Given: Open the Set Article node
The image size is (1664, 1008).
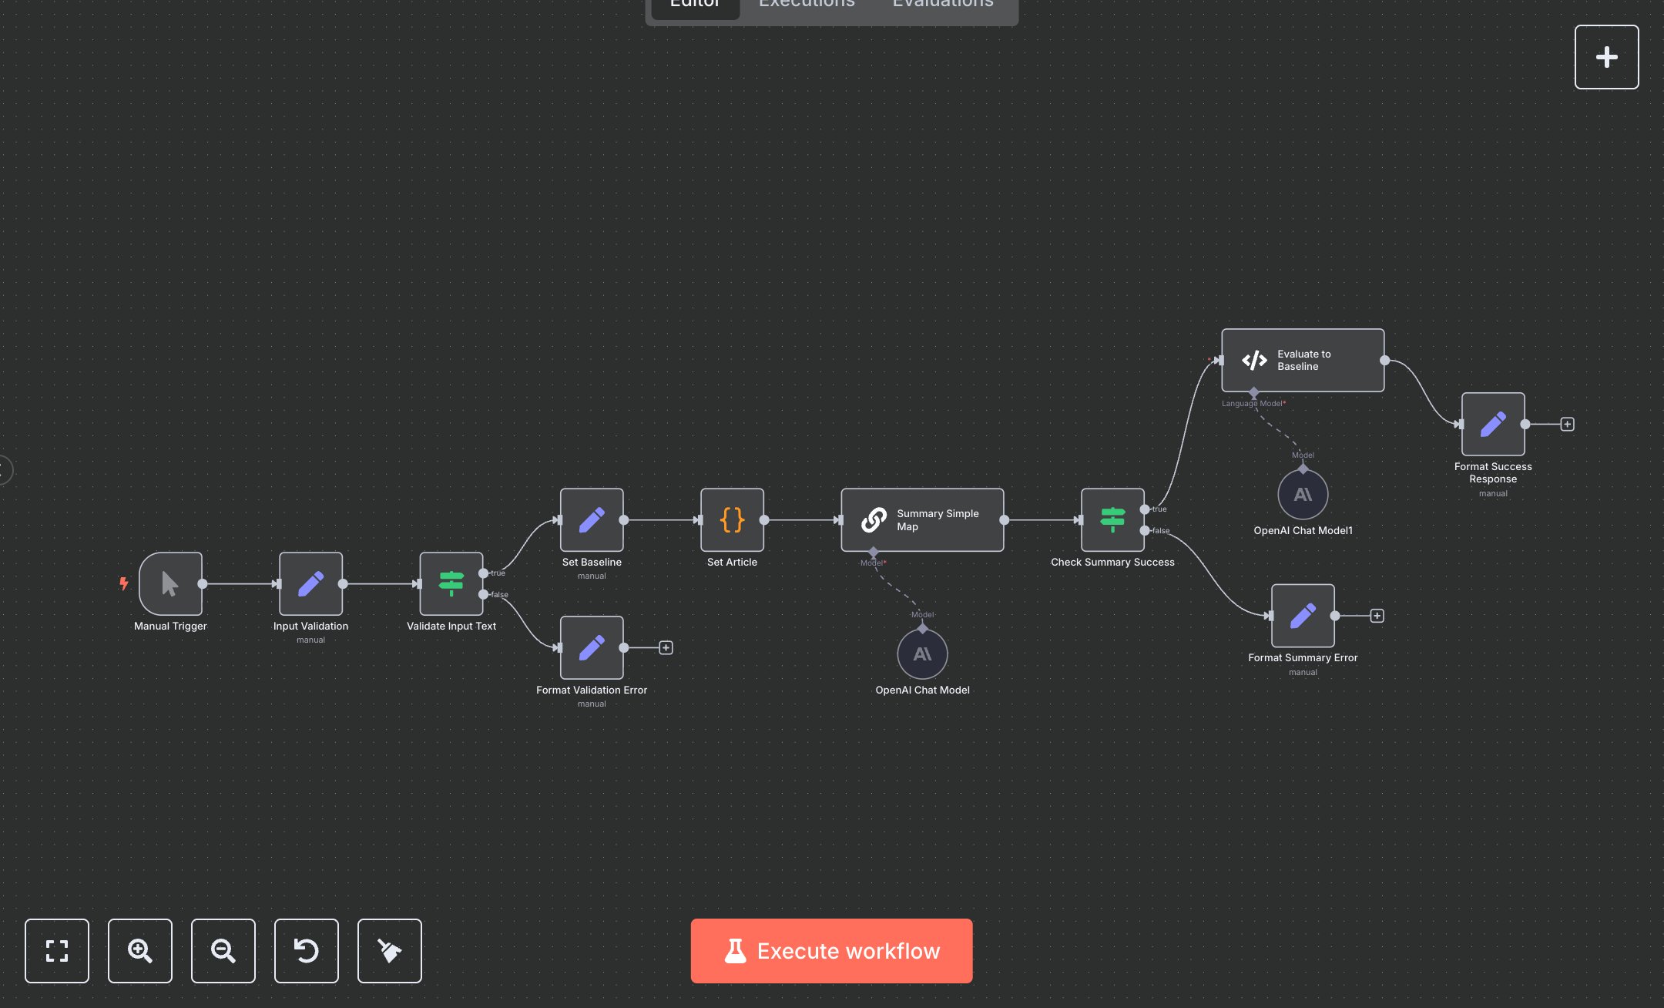Looking at the screenshot, I should (x=731, y=522).
